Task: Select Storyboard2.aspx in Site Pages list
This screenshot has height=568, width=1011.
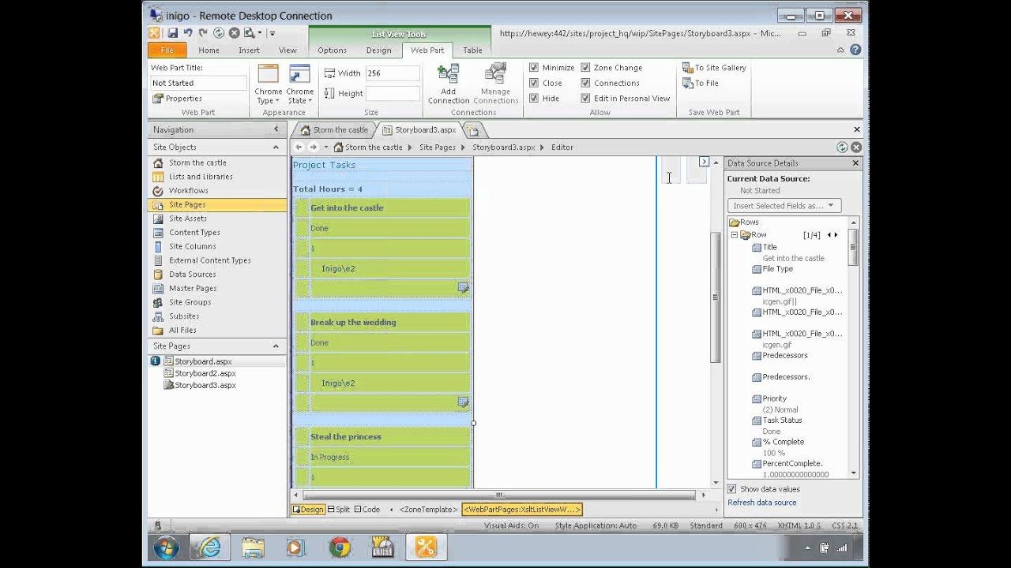Action: tap(205, 373)
